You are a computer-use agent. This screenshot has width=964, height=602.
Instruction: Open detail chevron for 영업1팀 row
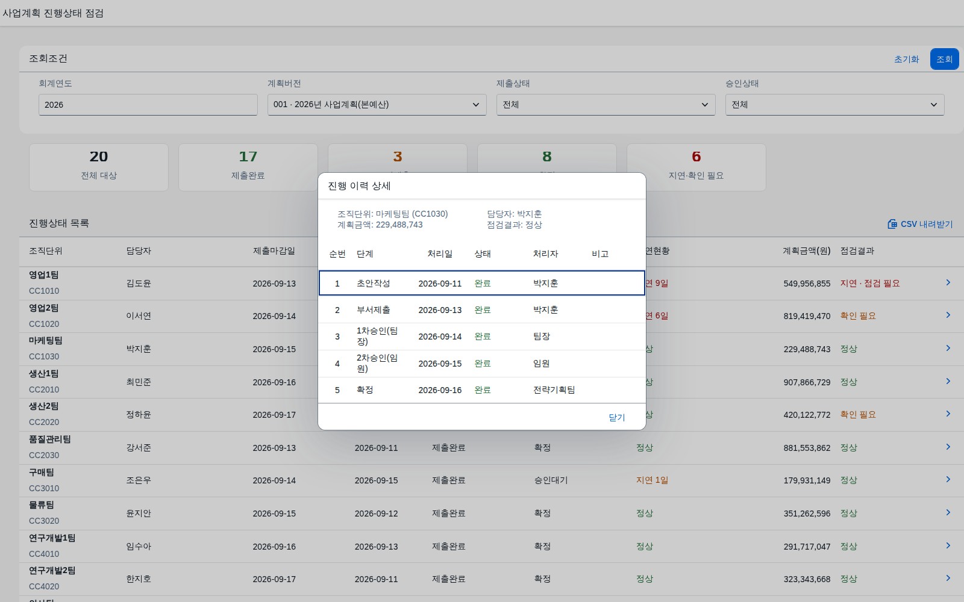coord(948,282)
